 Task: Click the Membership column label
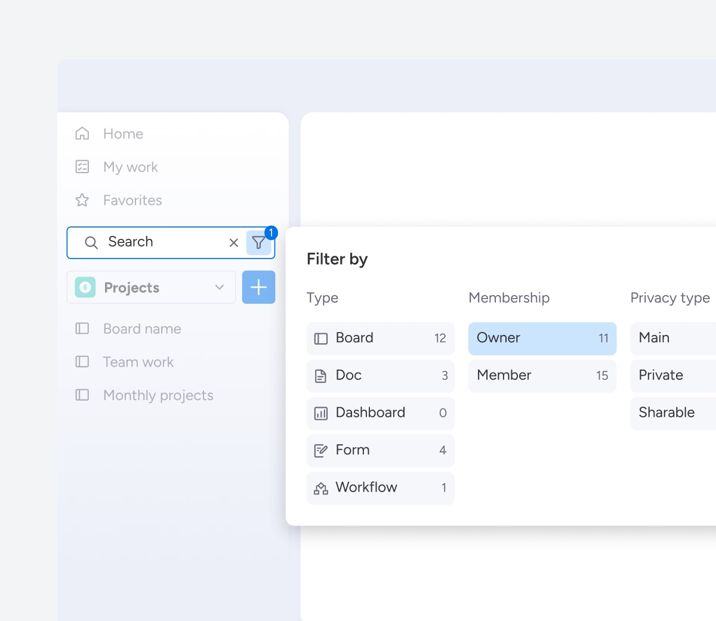[x=509, y=298]
